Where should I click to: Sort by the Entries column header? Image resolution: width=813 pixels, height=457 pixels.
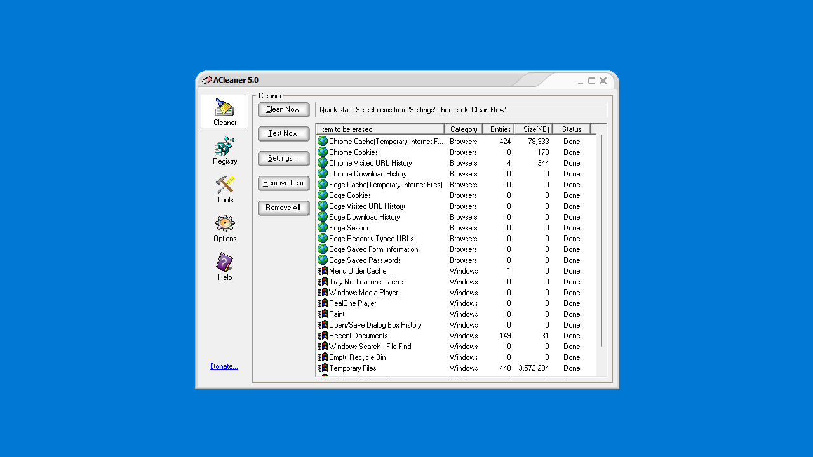tap(498, 129)
